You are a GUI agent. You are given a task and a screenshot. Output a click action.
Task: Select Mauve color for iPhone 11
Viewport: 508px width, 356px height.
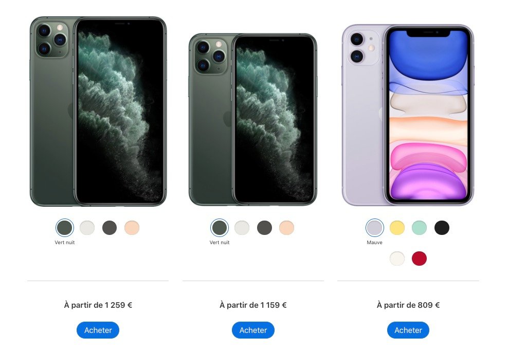tap(374, 228)
